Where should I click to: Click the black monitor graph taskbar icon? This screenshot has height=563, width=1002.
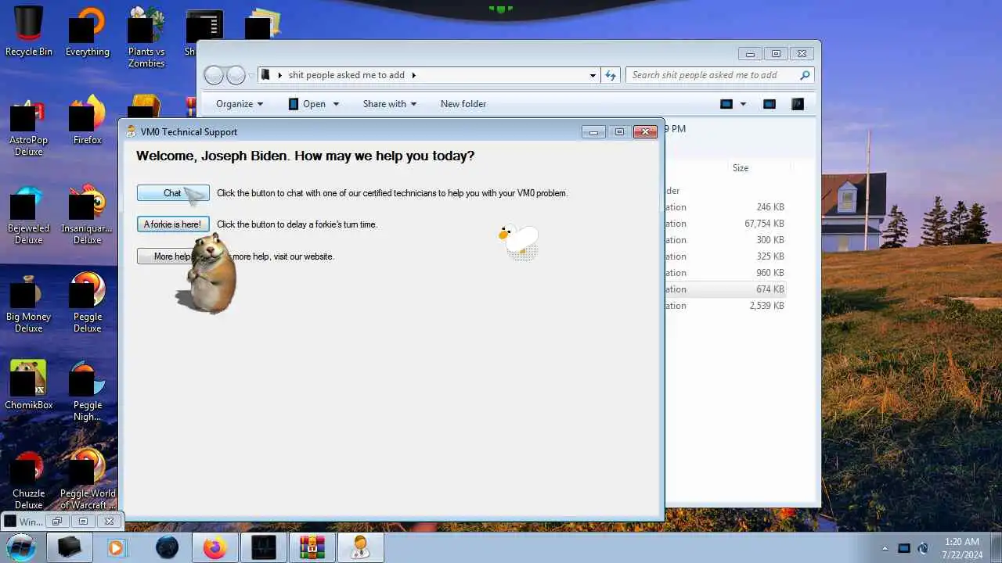pos(263,547)
